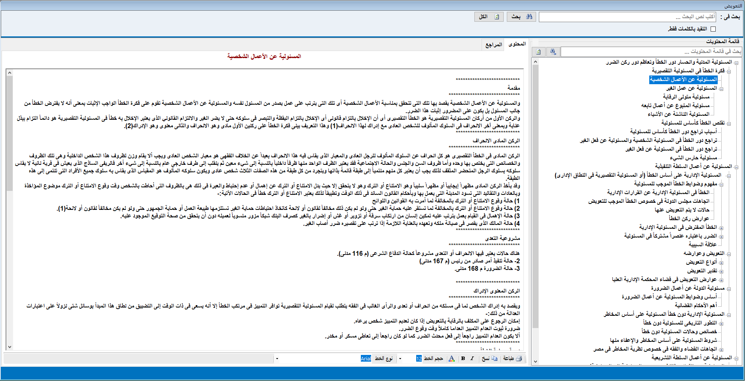This screenshot has width=745, height=381.
Task: Select the tree item الخطأ فى المسئولية الإدارية عن القرارات الإدارية
Action: click(x=658, y=192)
